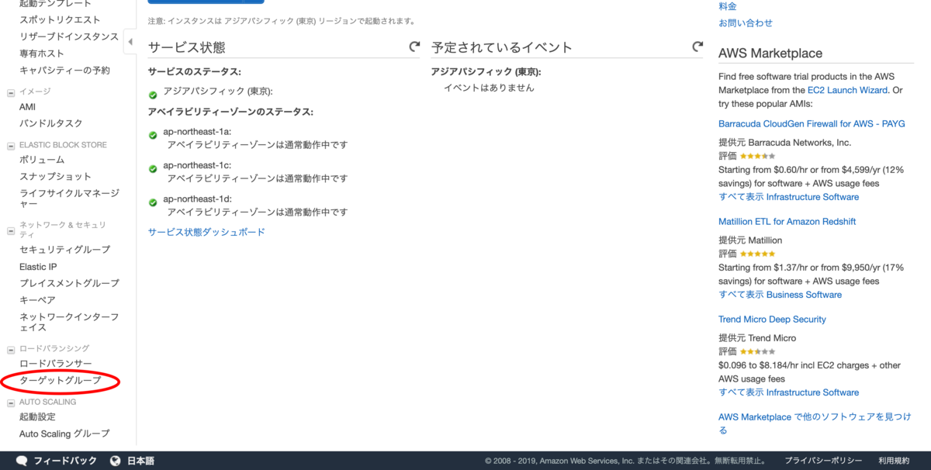The height and width of the screenshot is (470, 931).
Task: Click the globe icon beside 日本語
Action: pyautogui.click(x=116, y=461)
